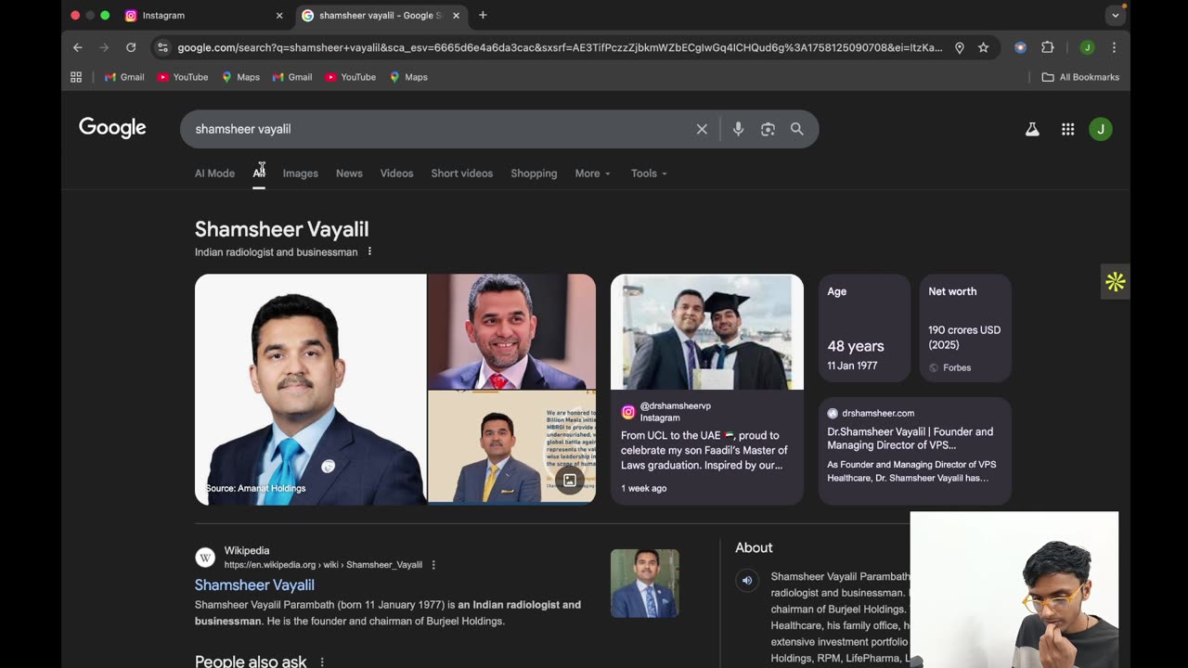1188x668 pixels.
Task: Open the Wikipedia result thumbnail image
Action: click(644, 584)
